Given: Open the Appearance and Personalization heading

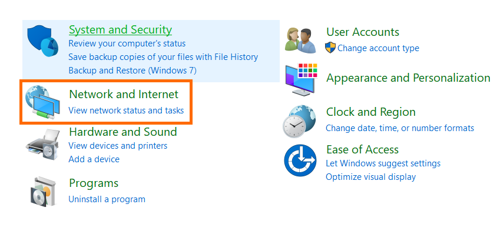Looking at the screenshot, I should coord(408,78).
